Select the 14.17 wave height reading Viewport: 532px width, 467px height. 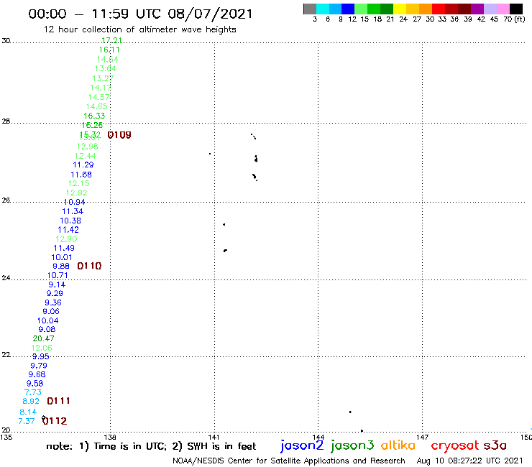click(x=101, y=88)
